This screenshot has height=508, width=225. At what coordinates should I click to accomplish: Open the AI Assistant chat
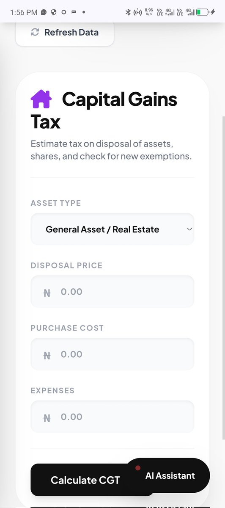pos(167,475)
